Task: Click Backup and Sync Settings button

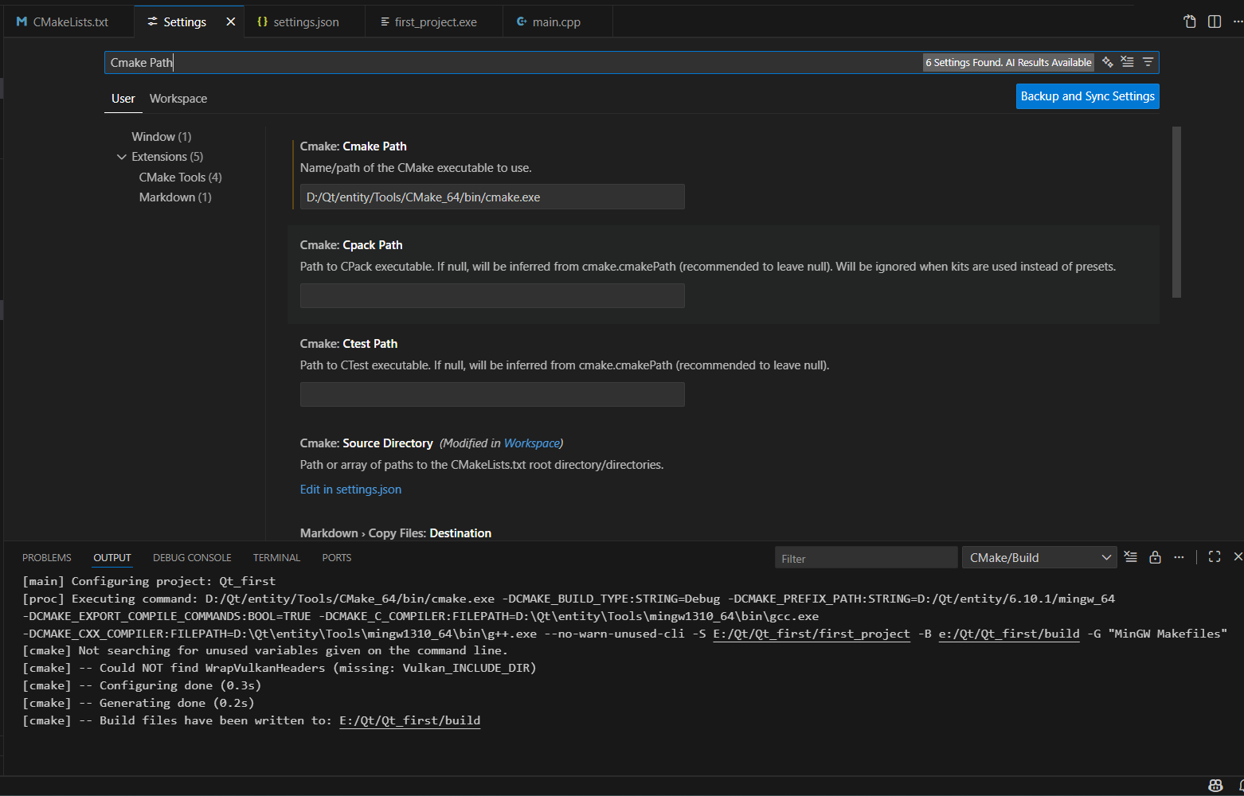Action: (1087, 96)
